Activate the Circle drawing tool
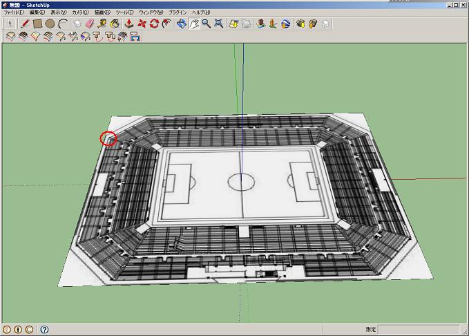The image size is (469, 336). [x=50, y=24]
